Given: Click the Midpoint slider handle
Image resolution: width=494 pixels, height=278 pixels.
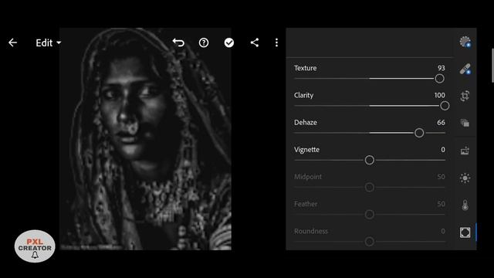Looking at the screenshot, I should click(369, 187).
